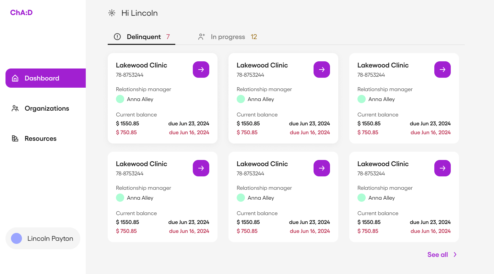Open top-right Lakewood Clinic arrow button
The image size is (494, 274).
tap(443, 70)
